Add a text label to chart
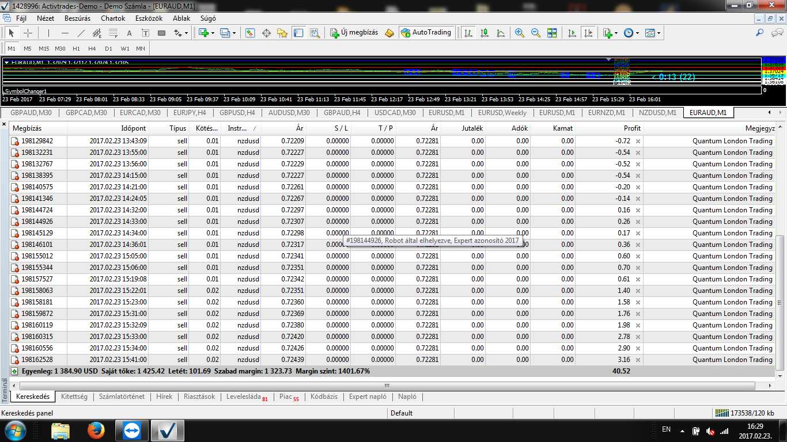Viewport: 787px width, 442px height. pyautogui.click(x=145, y=33)
